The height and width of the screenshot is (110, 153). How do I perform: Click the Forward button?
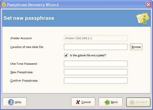(x=138, y=102)
